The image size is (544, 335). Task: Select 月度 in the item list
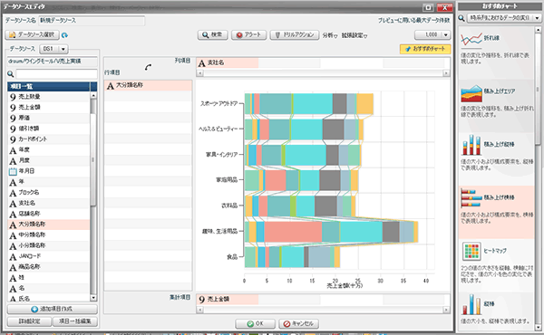click(x=49, y=160)
